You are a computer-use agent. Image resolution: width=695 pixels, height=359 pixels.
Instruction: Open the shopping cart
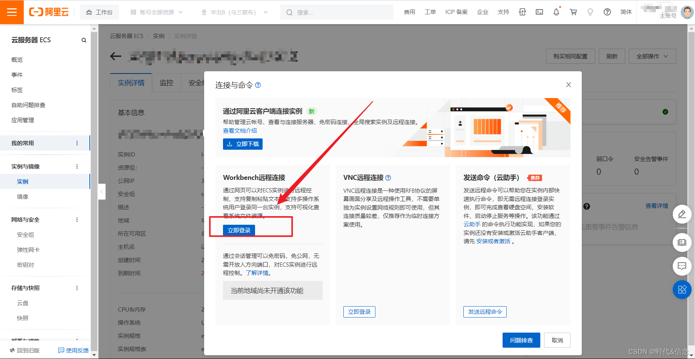574,12
